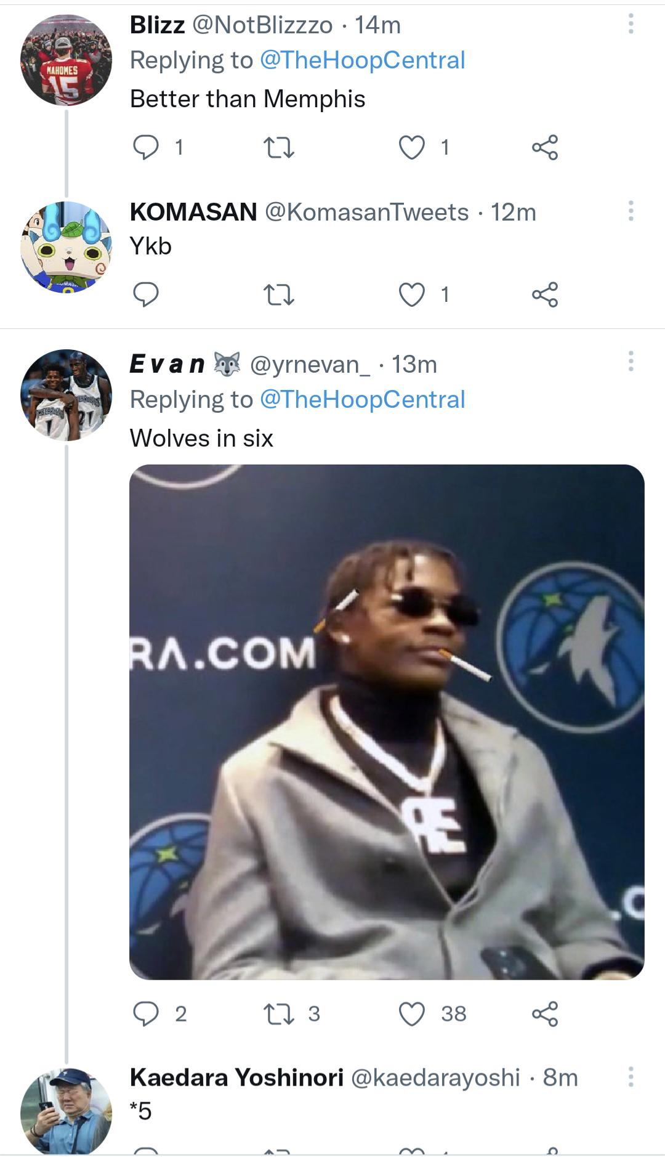The height and width of the screenshot is (1157, 665).
Task: Like KOMASAN's 'Ykb' tweet
Action: [412, 295]
